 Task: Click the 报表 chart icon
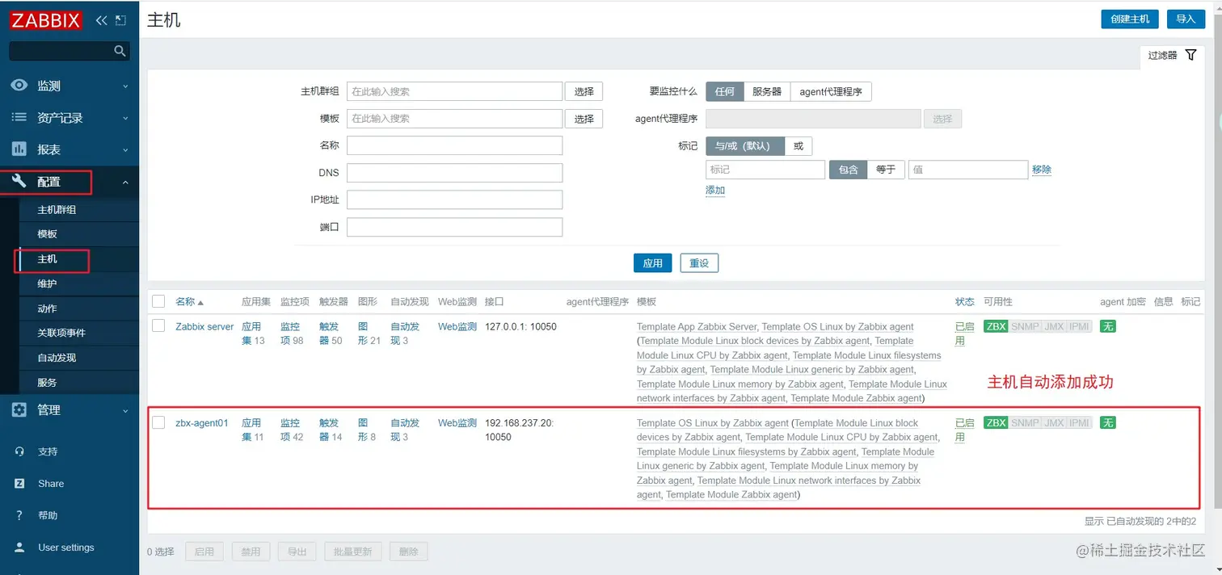tap(19, 149)
